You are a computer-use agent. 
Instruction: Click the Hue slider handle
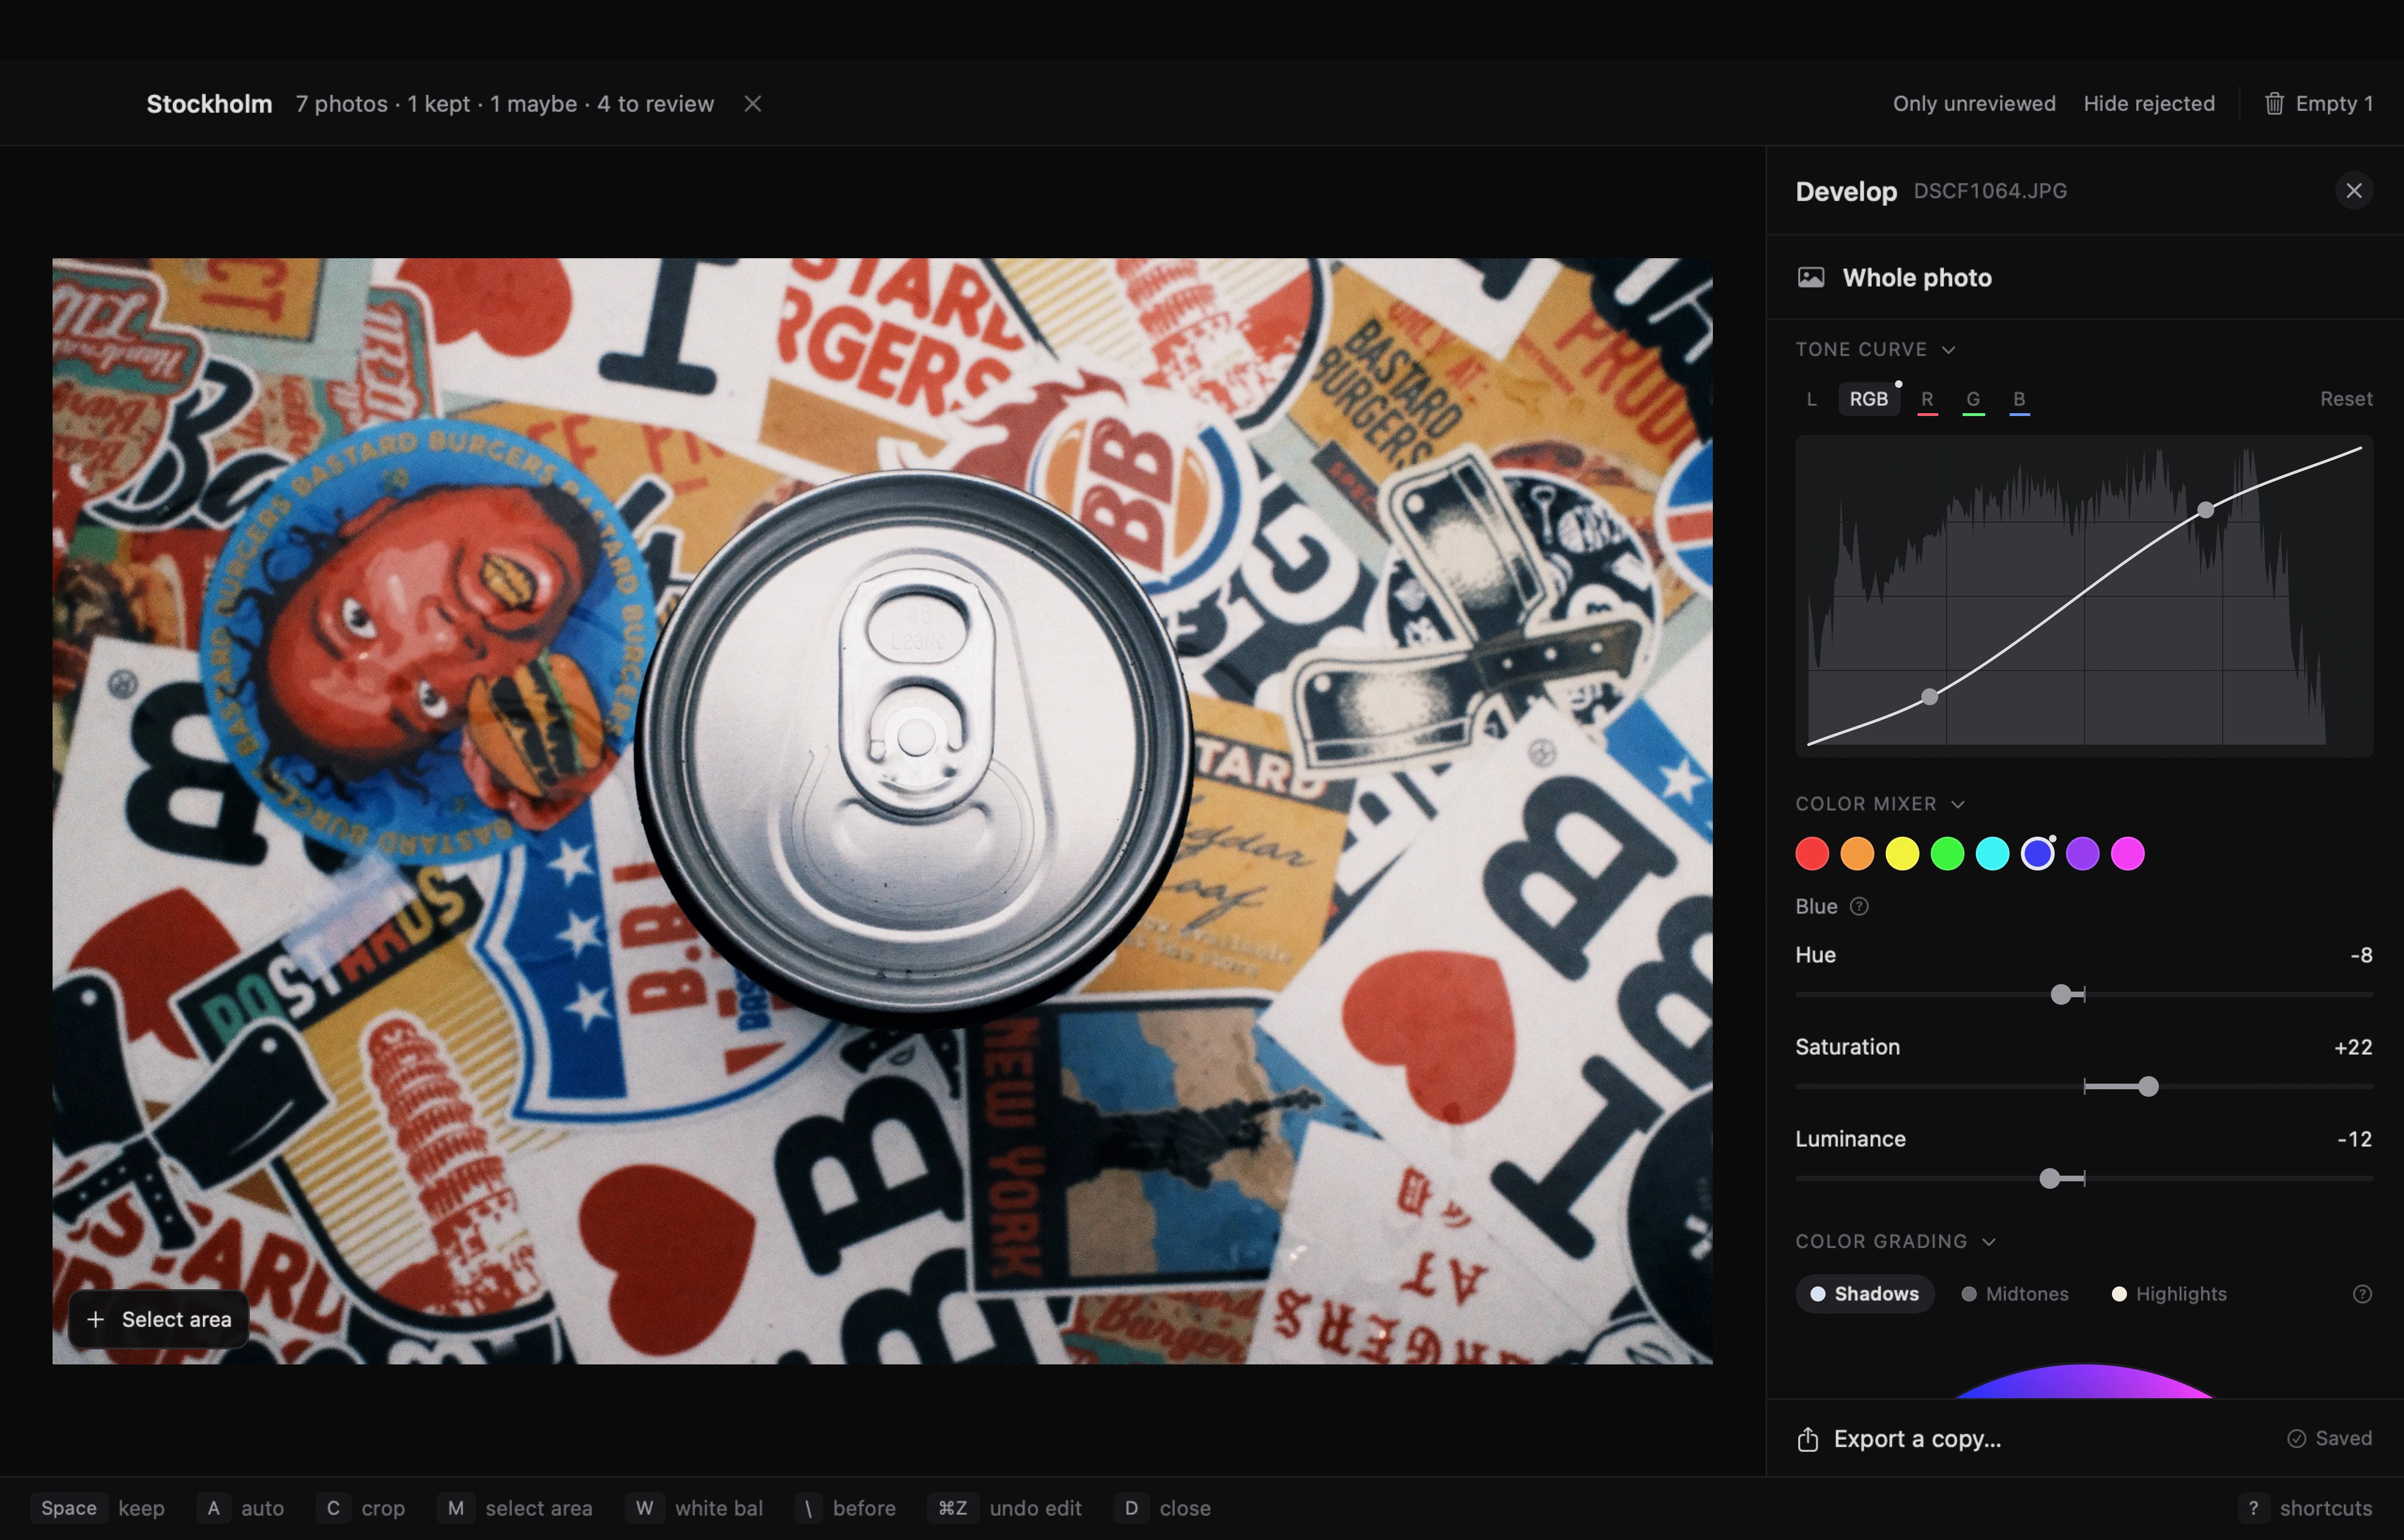[x=2061, y=994]
